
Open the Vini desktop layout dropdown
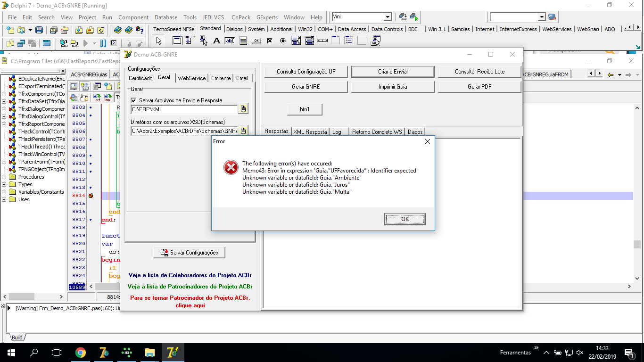(388, 17)
